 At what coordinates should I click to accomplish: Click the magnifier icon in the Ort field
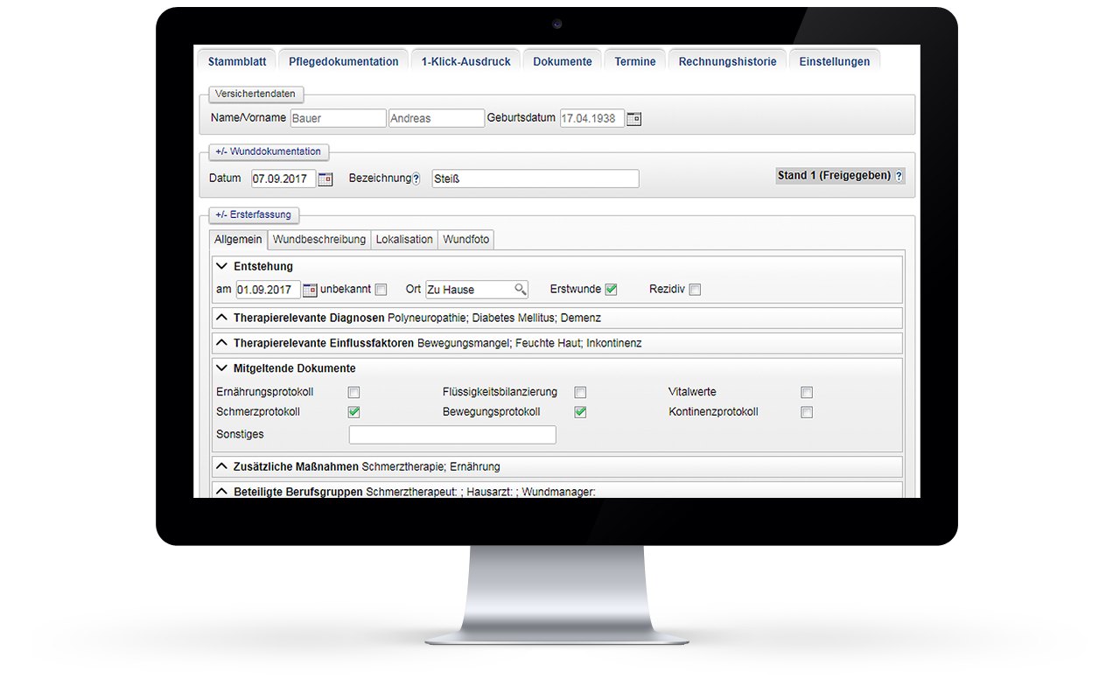click(x=520, y=289)
